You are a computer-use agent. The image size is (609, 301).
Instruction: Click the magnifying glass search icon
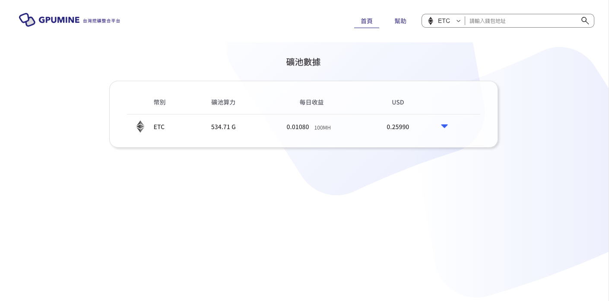[585, 21]
